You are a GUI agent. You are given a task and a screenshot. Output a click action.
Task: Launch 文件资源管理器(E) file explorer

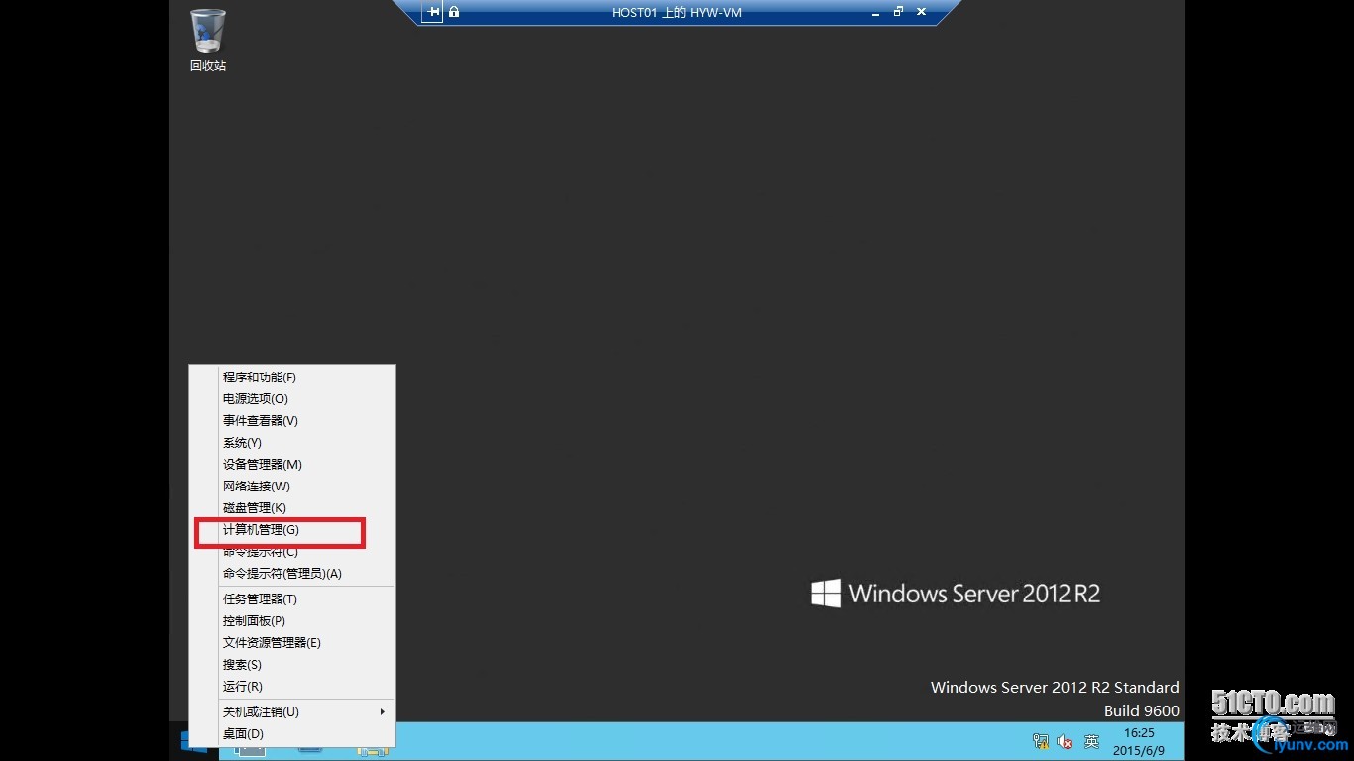pos(292,643)
